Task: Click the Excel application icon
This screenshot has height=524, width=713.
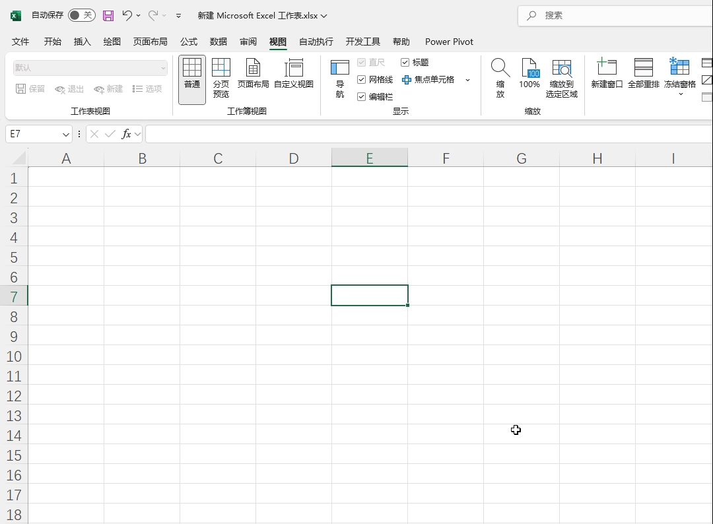Action: (x=15, y=15)
